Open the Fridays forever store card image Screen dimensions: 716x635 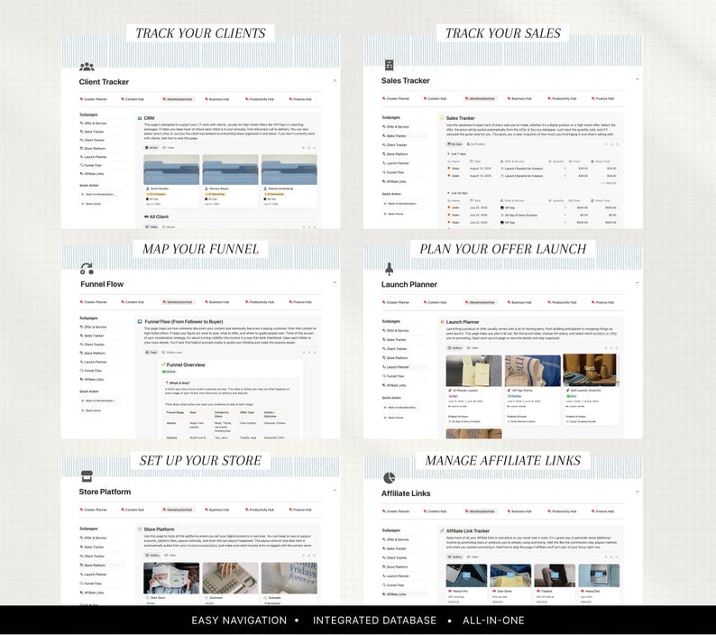[289, 578]
